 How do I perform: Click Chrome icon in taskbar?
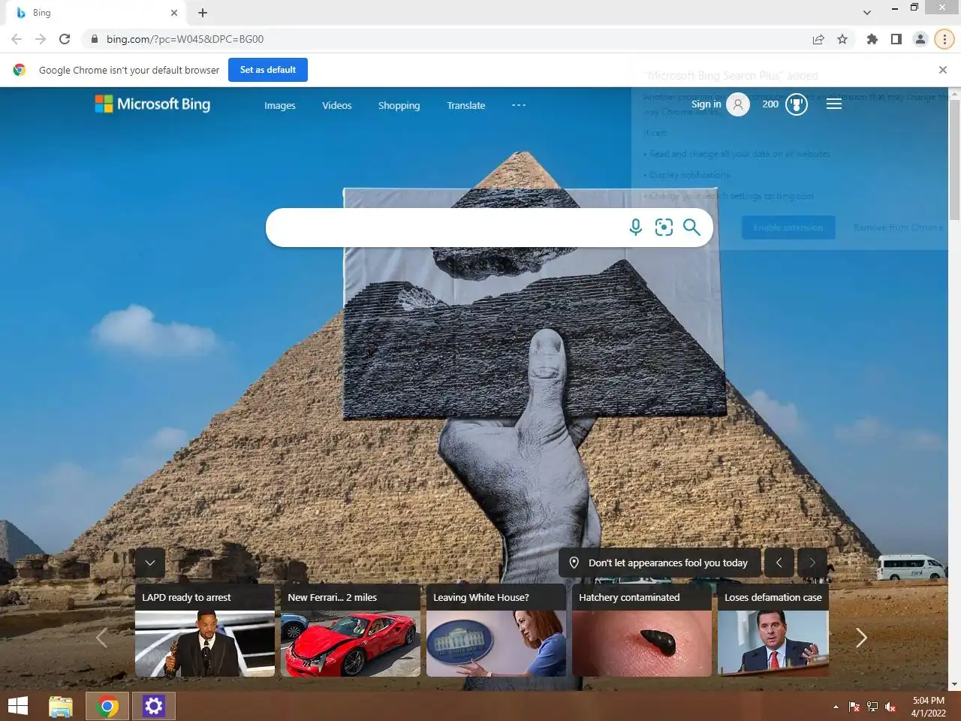point(107,706)
